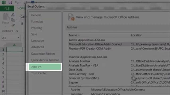Select Euro Currency Tools add-in row

[x=119, y=74]
